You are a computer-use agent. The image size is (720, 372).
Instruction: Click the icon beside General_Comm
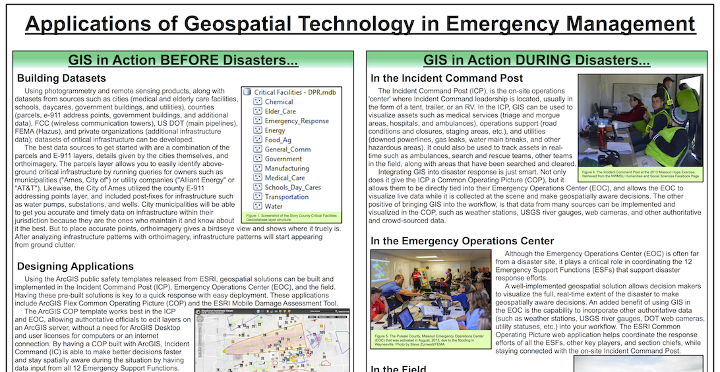tap(258, 149)
